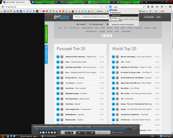Open Gmail bookmark in bookmarks bar

[92, 11]
